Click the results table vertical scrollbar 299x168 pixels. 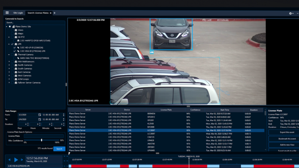[x=265, y=113]
